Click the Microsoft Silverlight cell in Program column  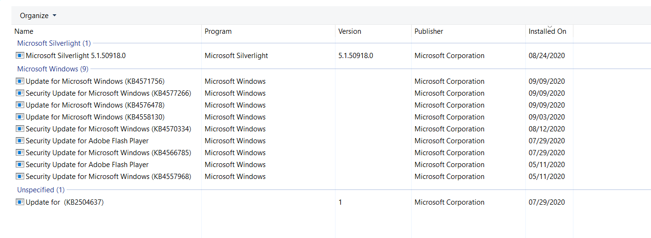(237, 56)
